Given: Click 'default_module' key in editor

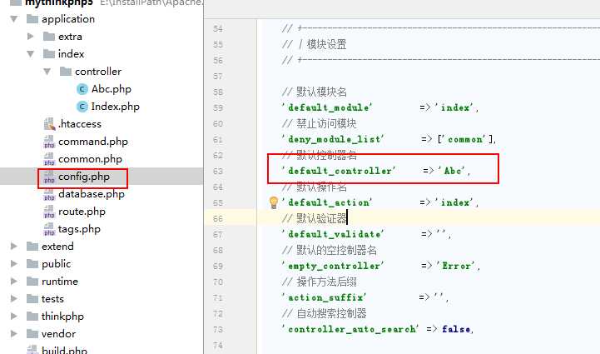Looking at the screenshot, I should [x=327, y=107].
